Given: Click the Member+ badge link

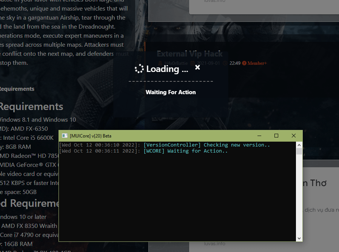Looking at the screenshot, I should coord(254,63).
